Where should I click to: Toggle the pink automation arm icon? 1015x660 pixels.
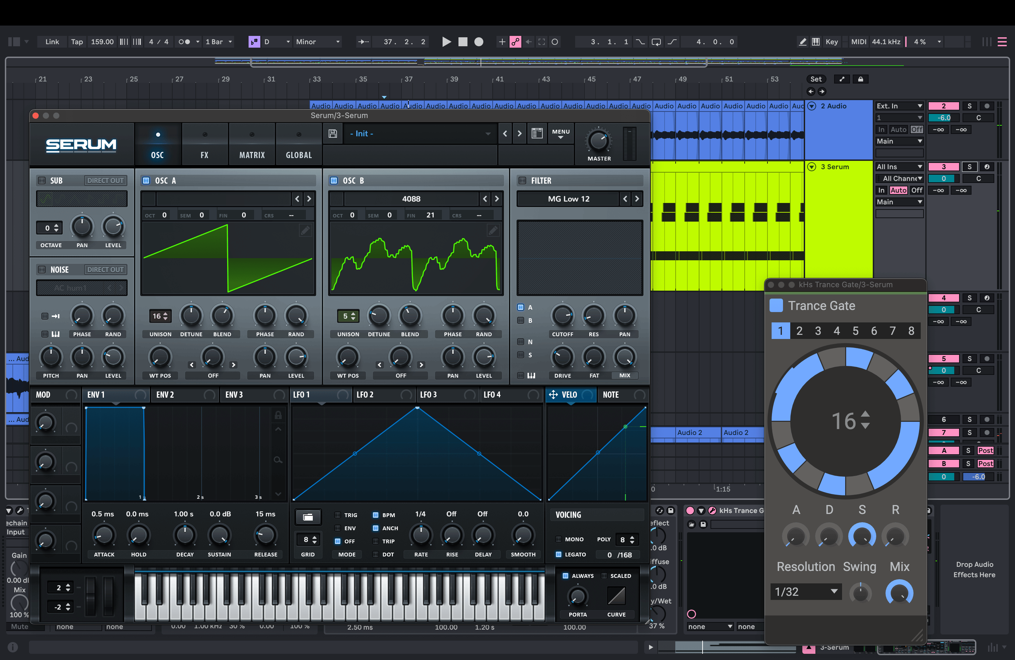tap(515, 42)
